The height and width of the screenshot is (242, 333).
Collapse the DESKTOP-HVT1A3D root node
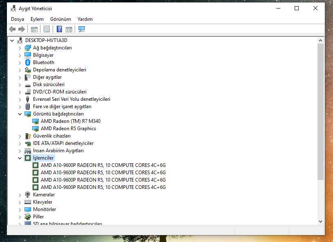pyautogui.click(x=12, y=40)
